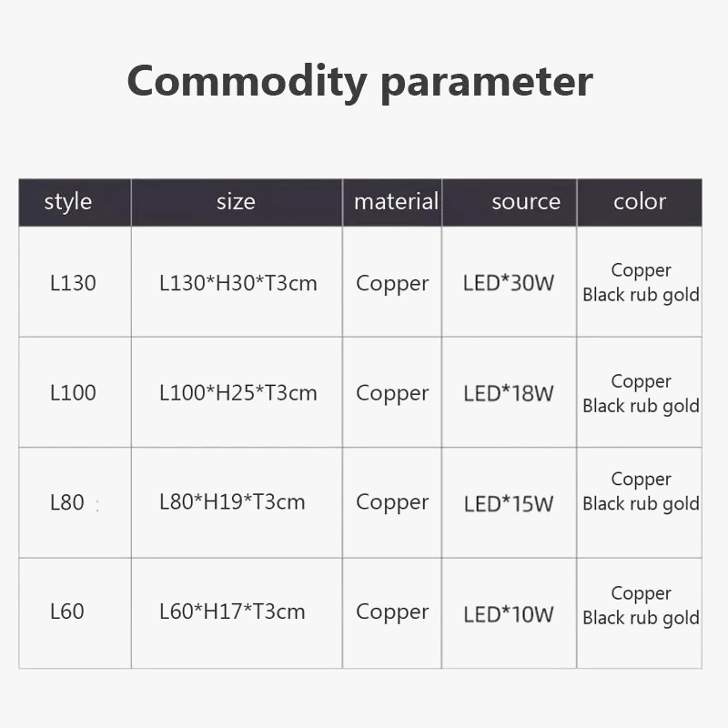Select the L100 style cell
This screenshot has height=728, width=728.
73,393
